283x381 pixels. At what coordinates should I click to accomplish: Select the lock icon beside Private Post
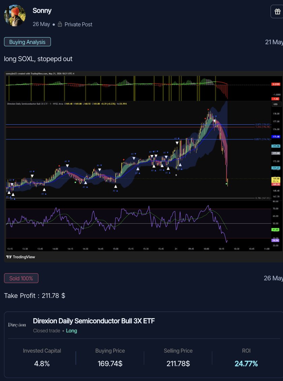point(60,24)
